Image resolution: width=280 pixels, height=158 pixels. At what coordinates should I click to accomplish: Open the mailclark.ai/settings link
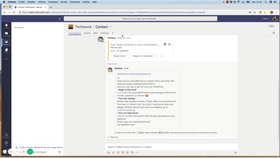pos(126,110)
